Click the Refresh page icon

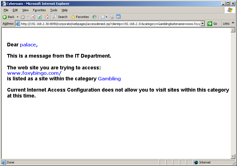click(40, 17)
